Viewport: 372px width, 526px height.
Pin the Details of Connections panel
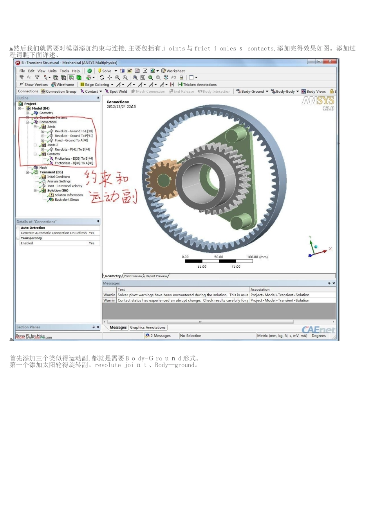(x=98, y=222)
